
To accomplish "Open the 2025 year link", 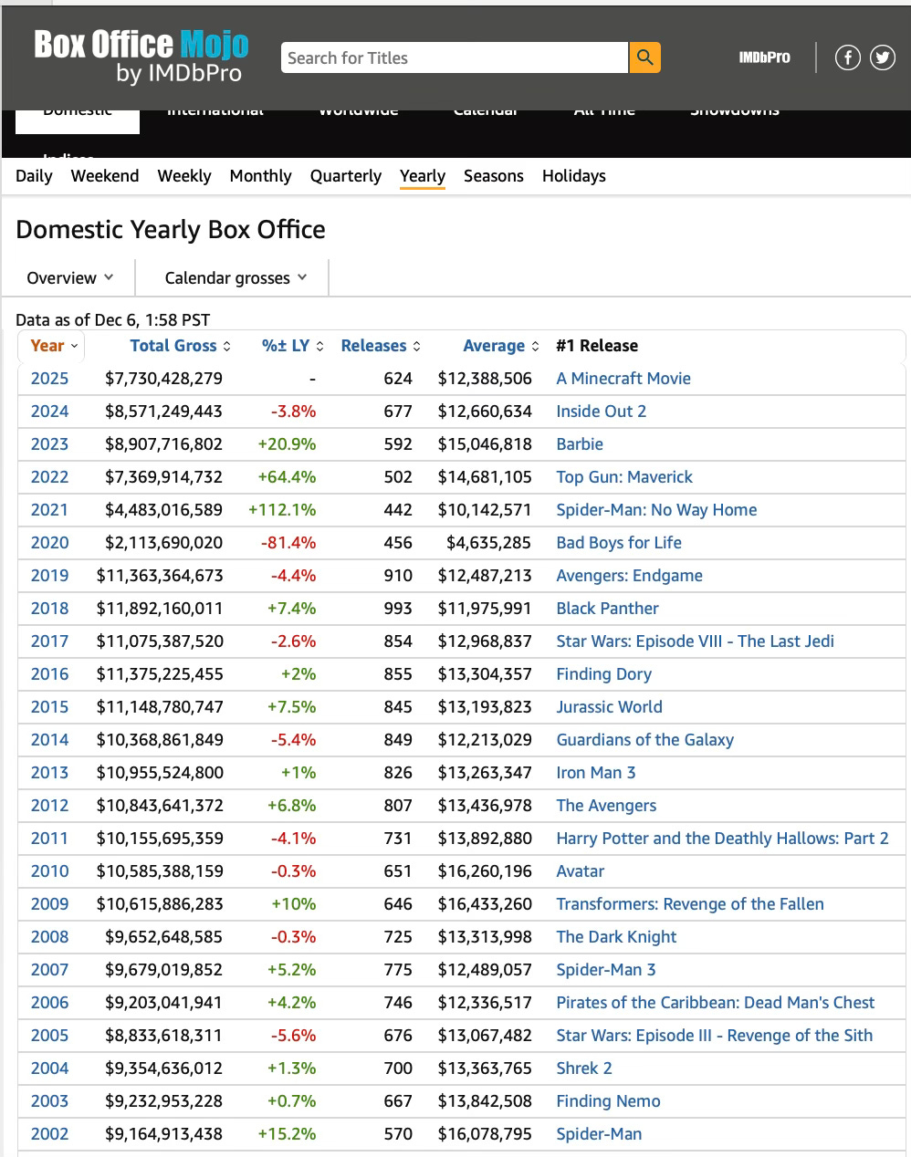I will point(49,379).
